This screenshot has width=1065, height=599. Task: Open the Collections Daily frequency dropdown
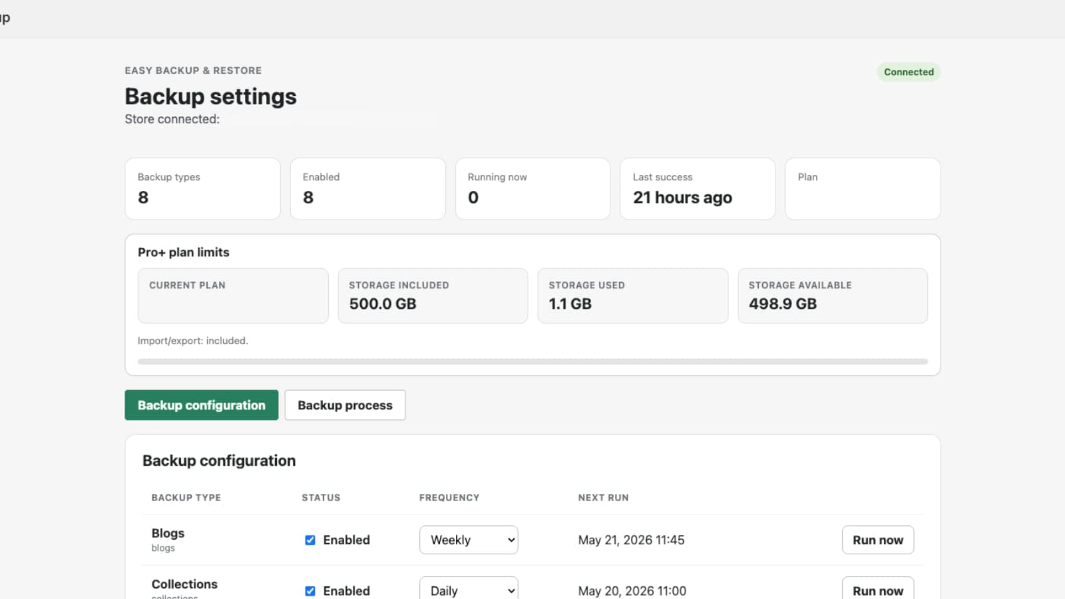[x=469, y=588]
